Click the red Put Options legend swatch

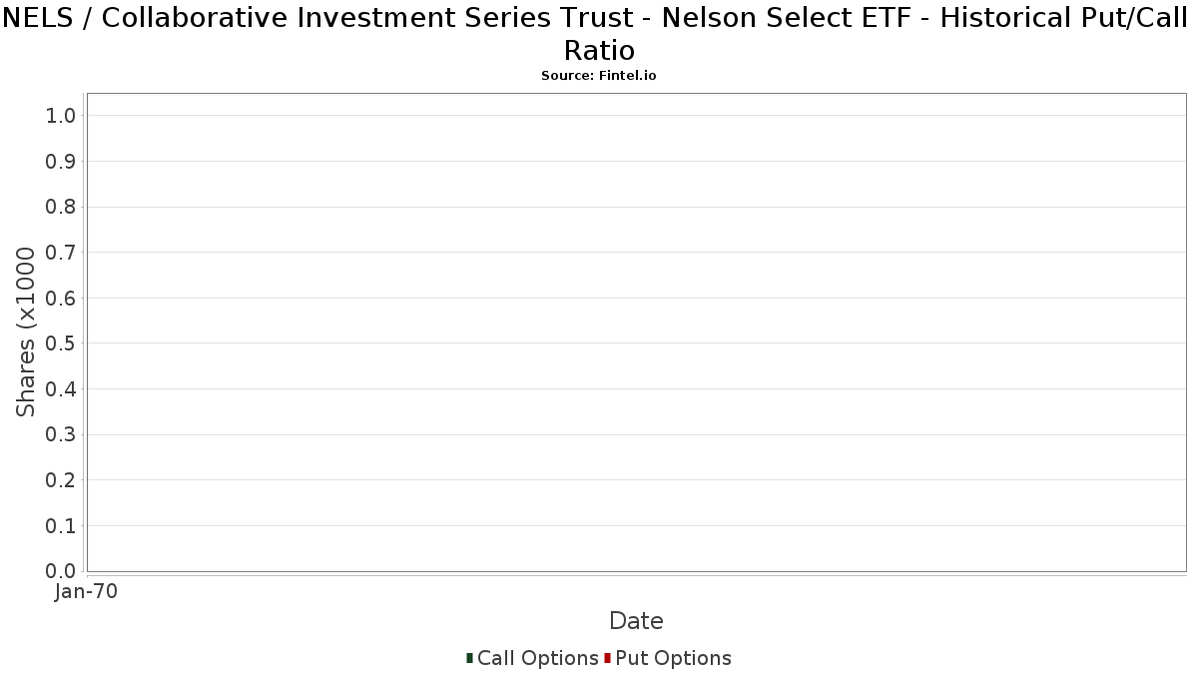pos(607,658)
